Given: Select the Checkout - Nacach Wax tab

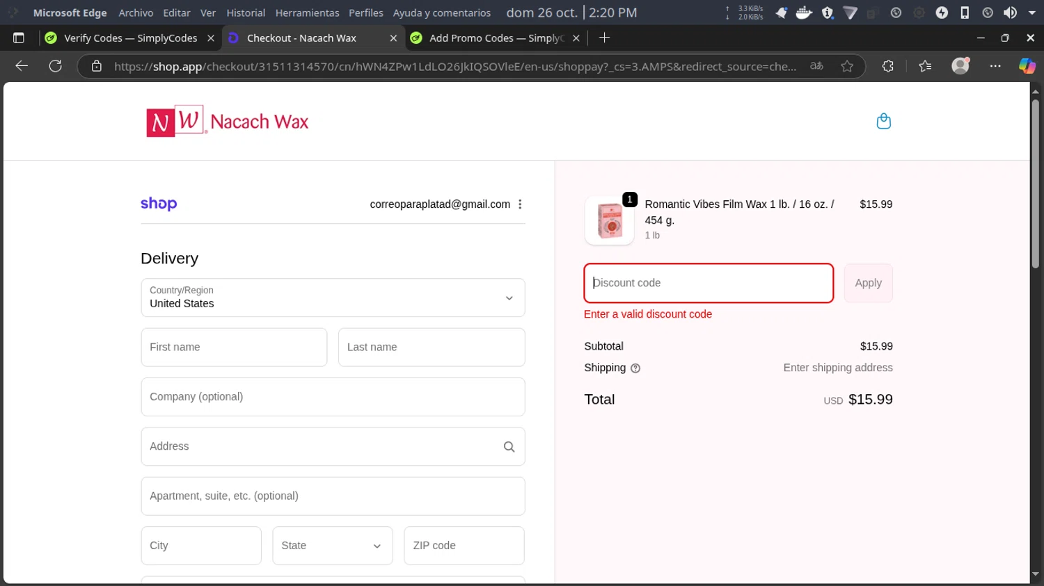Looking at the screenshot, I should click(x=313, y=38).
